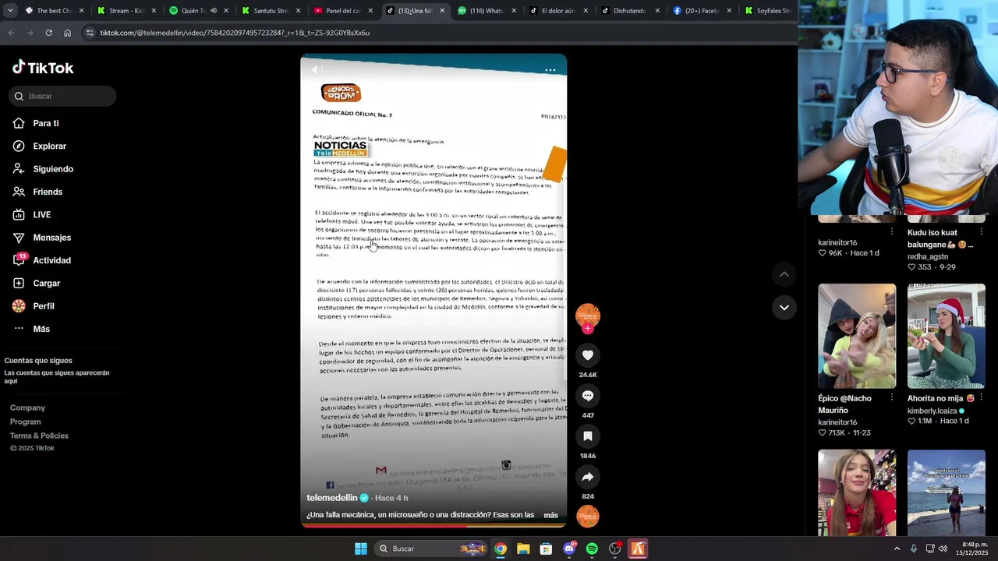View site information icon in address bar
The width and height of the screenshot is (998, 561).
click(x=90, y=33)
